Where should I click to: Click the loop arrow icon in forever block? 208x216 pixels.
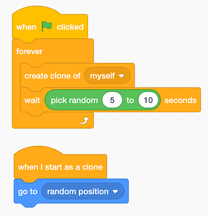pos(84,120)
